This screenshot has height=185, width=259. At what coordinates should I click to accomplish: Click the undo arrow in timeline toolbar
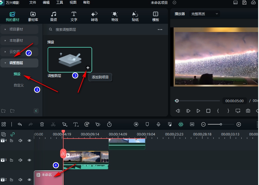pyautogui.click(x=20, y=124)
